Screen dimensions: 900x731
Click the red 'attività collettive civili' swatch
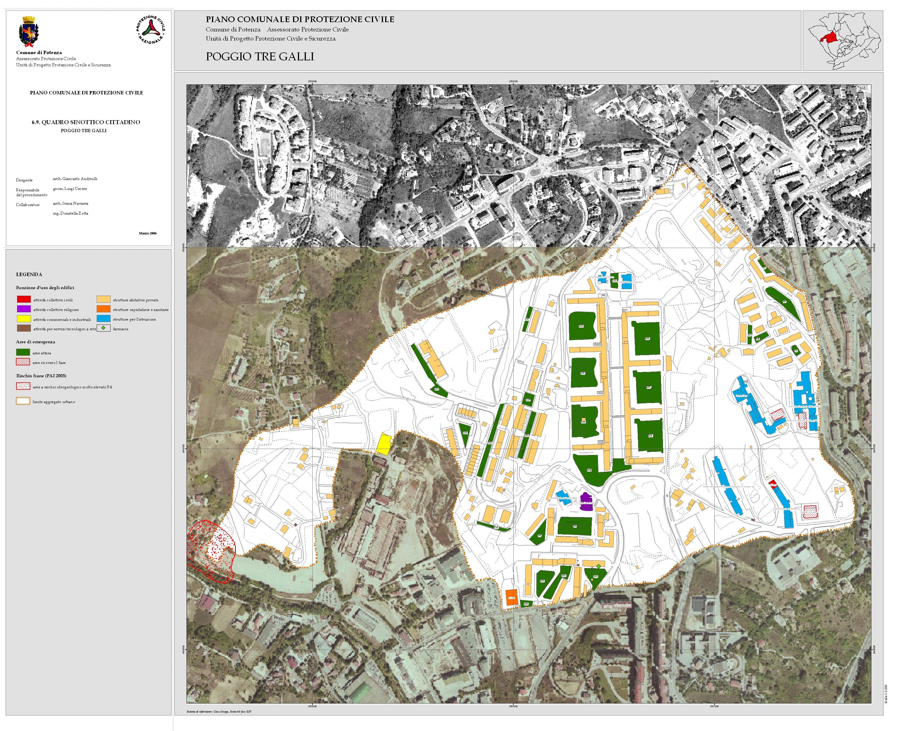tap(24, 299)
